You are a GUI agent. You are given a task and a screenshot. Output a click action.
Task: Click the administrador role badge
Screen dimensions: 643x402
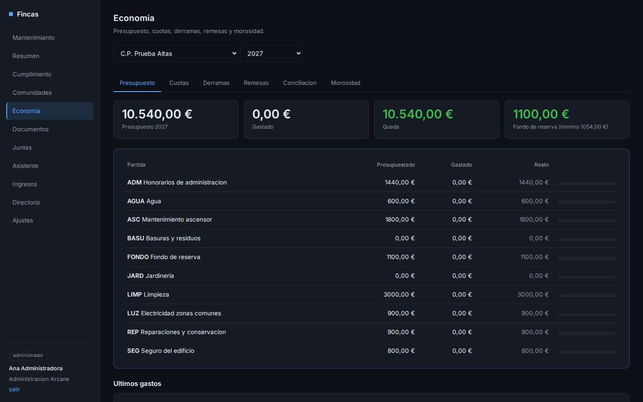click(x=28, y=356)
